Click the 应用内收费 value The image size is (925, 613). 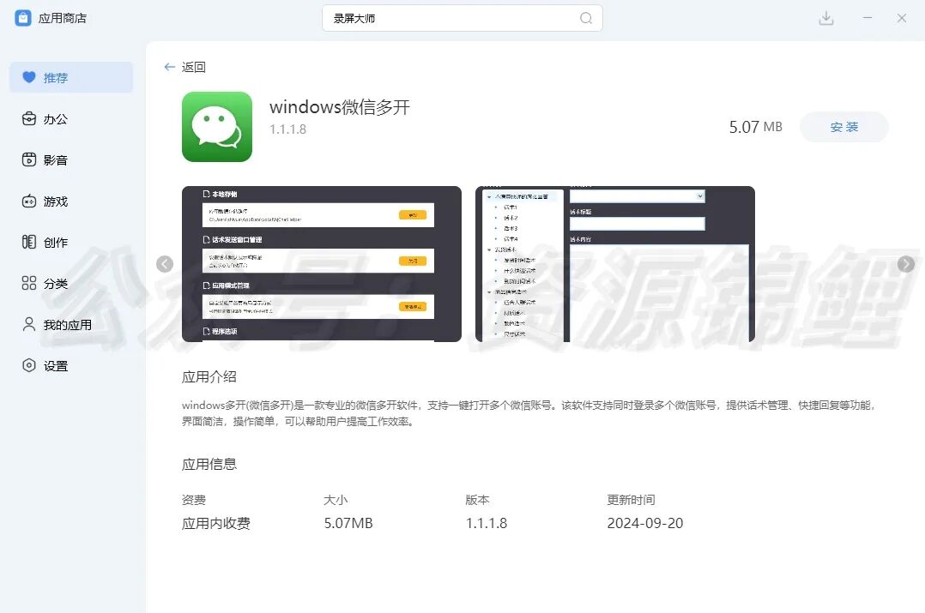tap(216, 523)
